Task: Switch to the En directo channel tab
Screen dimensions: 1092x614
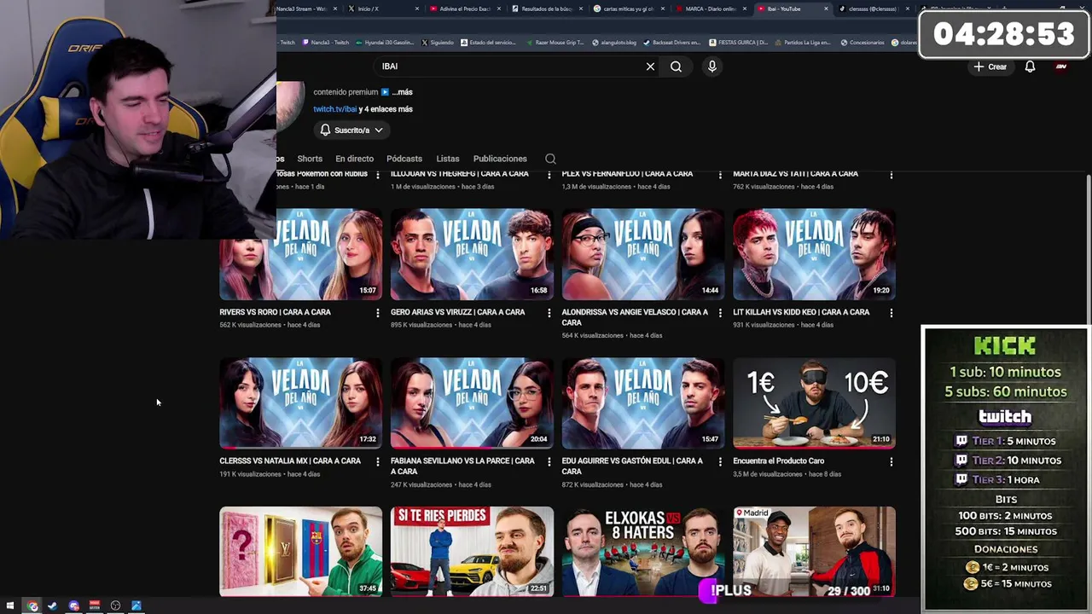Action: [x=354, y=159]
